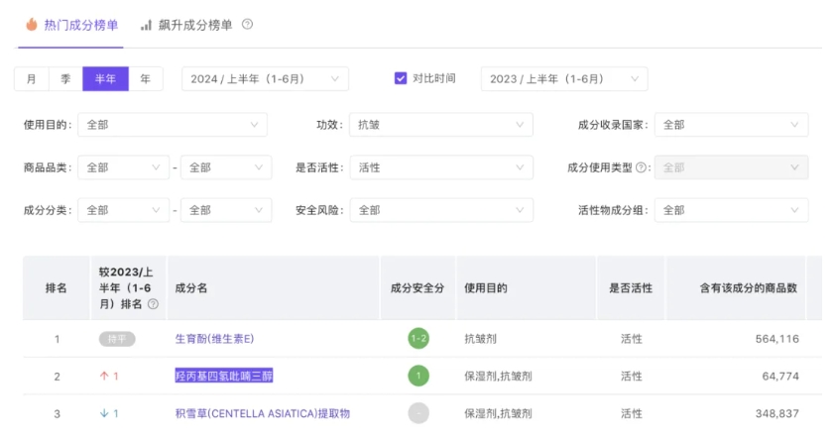Click flame icon on 热门成分榜单
834x438 pixels.
pos(32,25)
